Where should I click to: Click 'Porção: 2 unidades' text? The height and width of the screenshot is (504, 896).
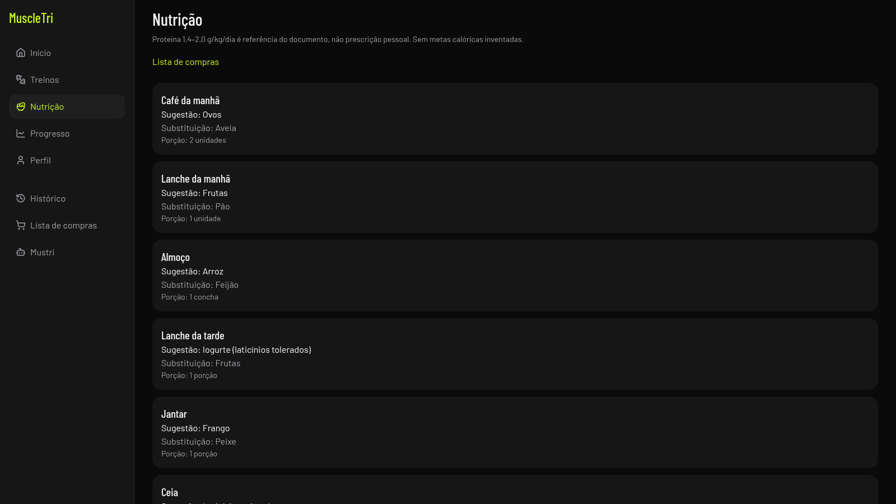click(x=194, y=140)
